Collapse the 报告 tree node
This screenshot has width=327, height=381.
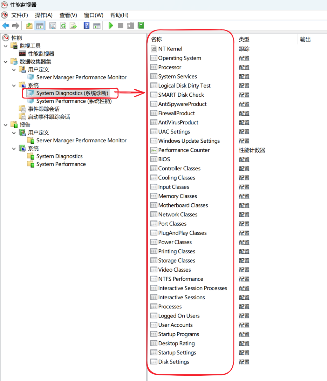pyautogui.click(x=6, y=125)
